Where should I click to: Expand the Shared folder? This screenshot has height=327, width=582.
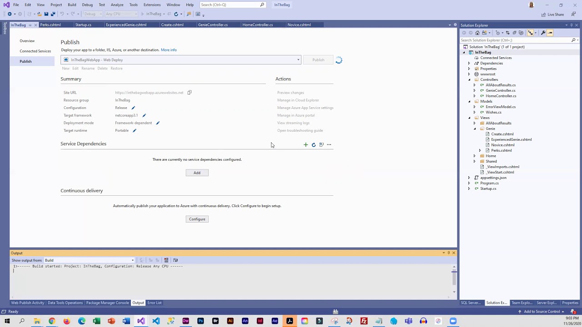[x=475, y=161]
